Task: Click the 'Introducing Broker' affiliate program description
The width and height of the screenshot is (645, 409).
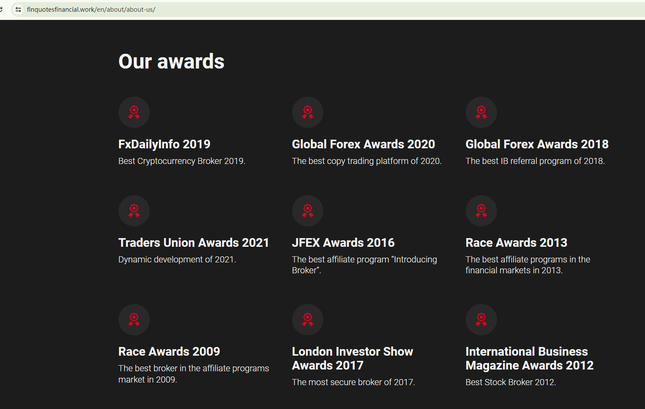Action: point(365,265)
